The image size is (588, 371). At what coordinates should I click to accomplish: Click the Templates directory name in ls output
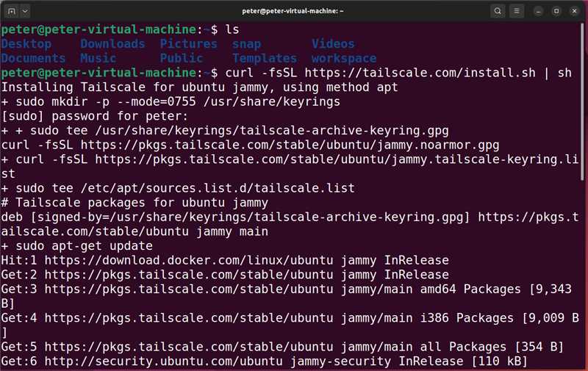pos(264,58)
